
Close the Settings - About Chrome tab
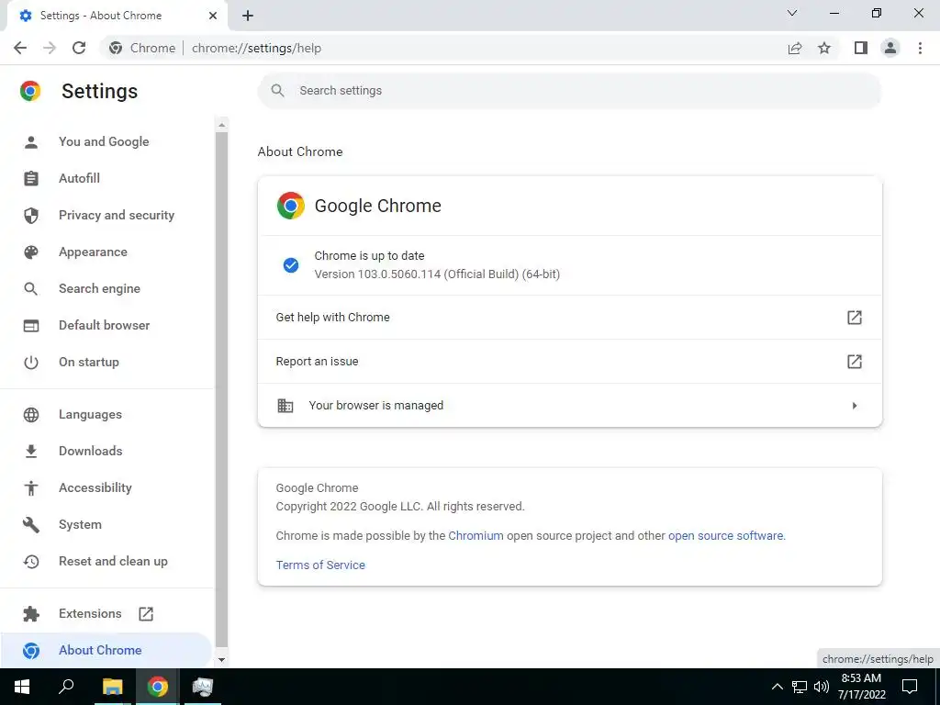point(213,16)
